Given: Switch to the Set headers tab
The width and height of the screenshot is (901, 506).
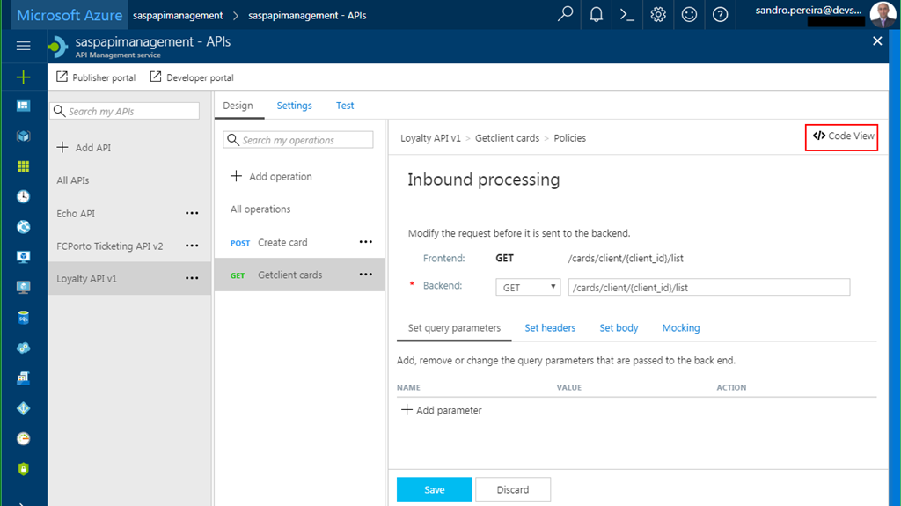Looking at the screenshot, I should 550,328.
